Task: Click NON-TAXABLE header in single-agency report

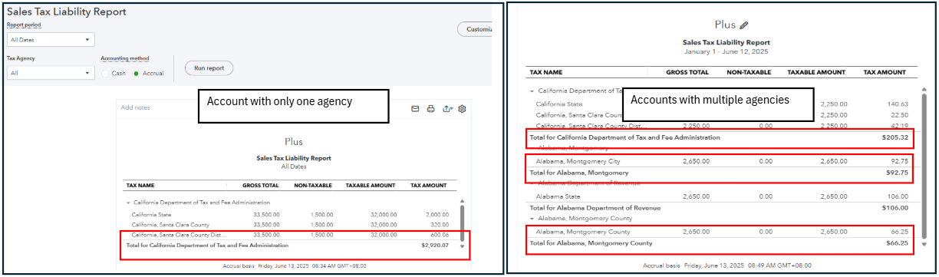Action: tap(312, 186)
